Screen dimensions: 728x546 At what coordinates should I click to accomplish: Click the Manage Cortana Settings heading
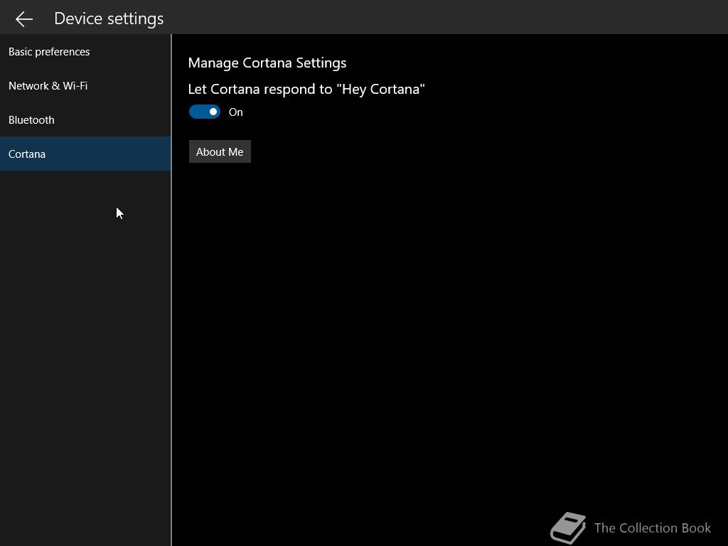267,63
